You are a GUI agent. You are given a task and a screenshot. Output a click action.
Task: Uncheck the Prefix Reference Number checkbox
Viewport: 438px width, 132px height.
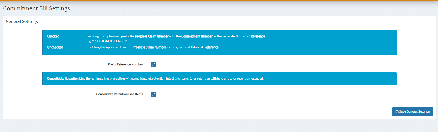point(153,64)
